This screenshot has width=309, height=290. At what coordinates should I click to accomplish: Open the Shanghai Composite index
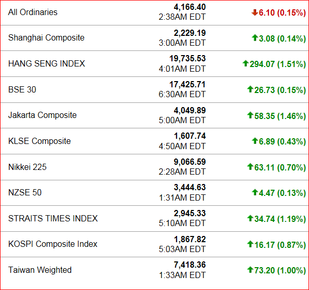click(x=46, y=38)
